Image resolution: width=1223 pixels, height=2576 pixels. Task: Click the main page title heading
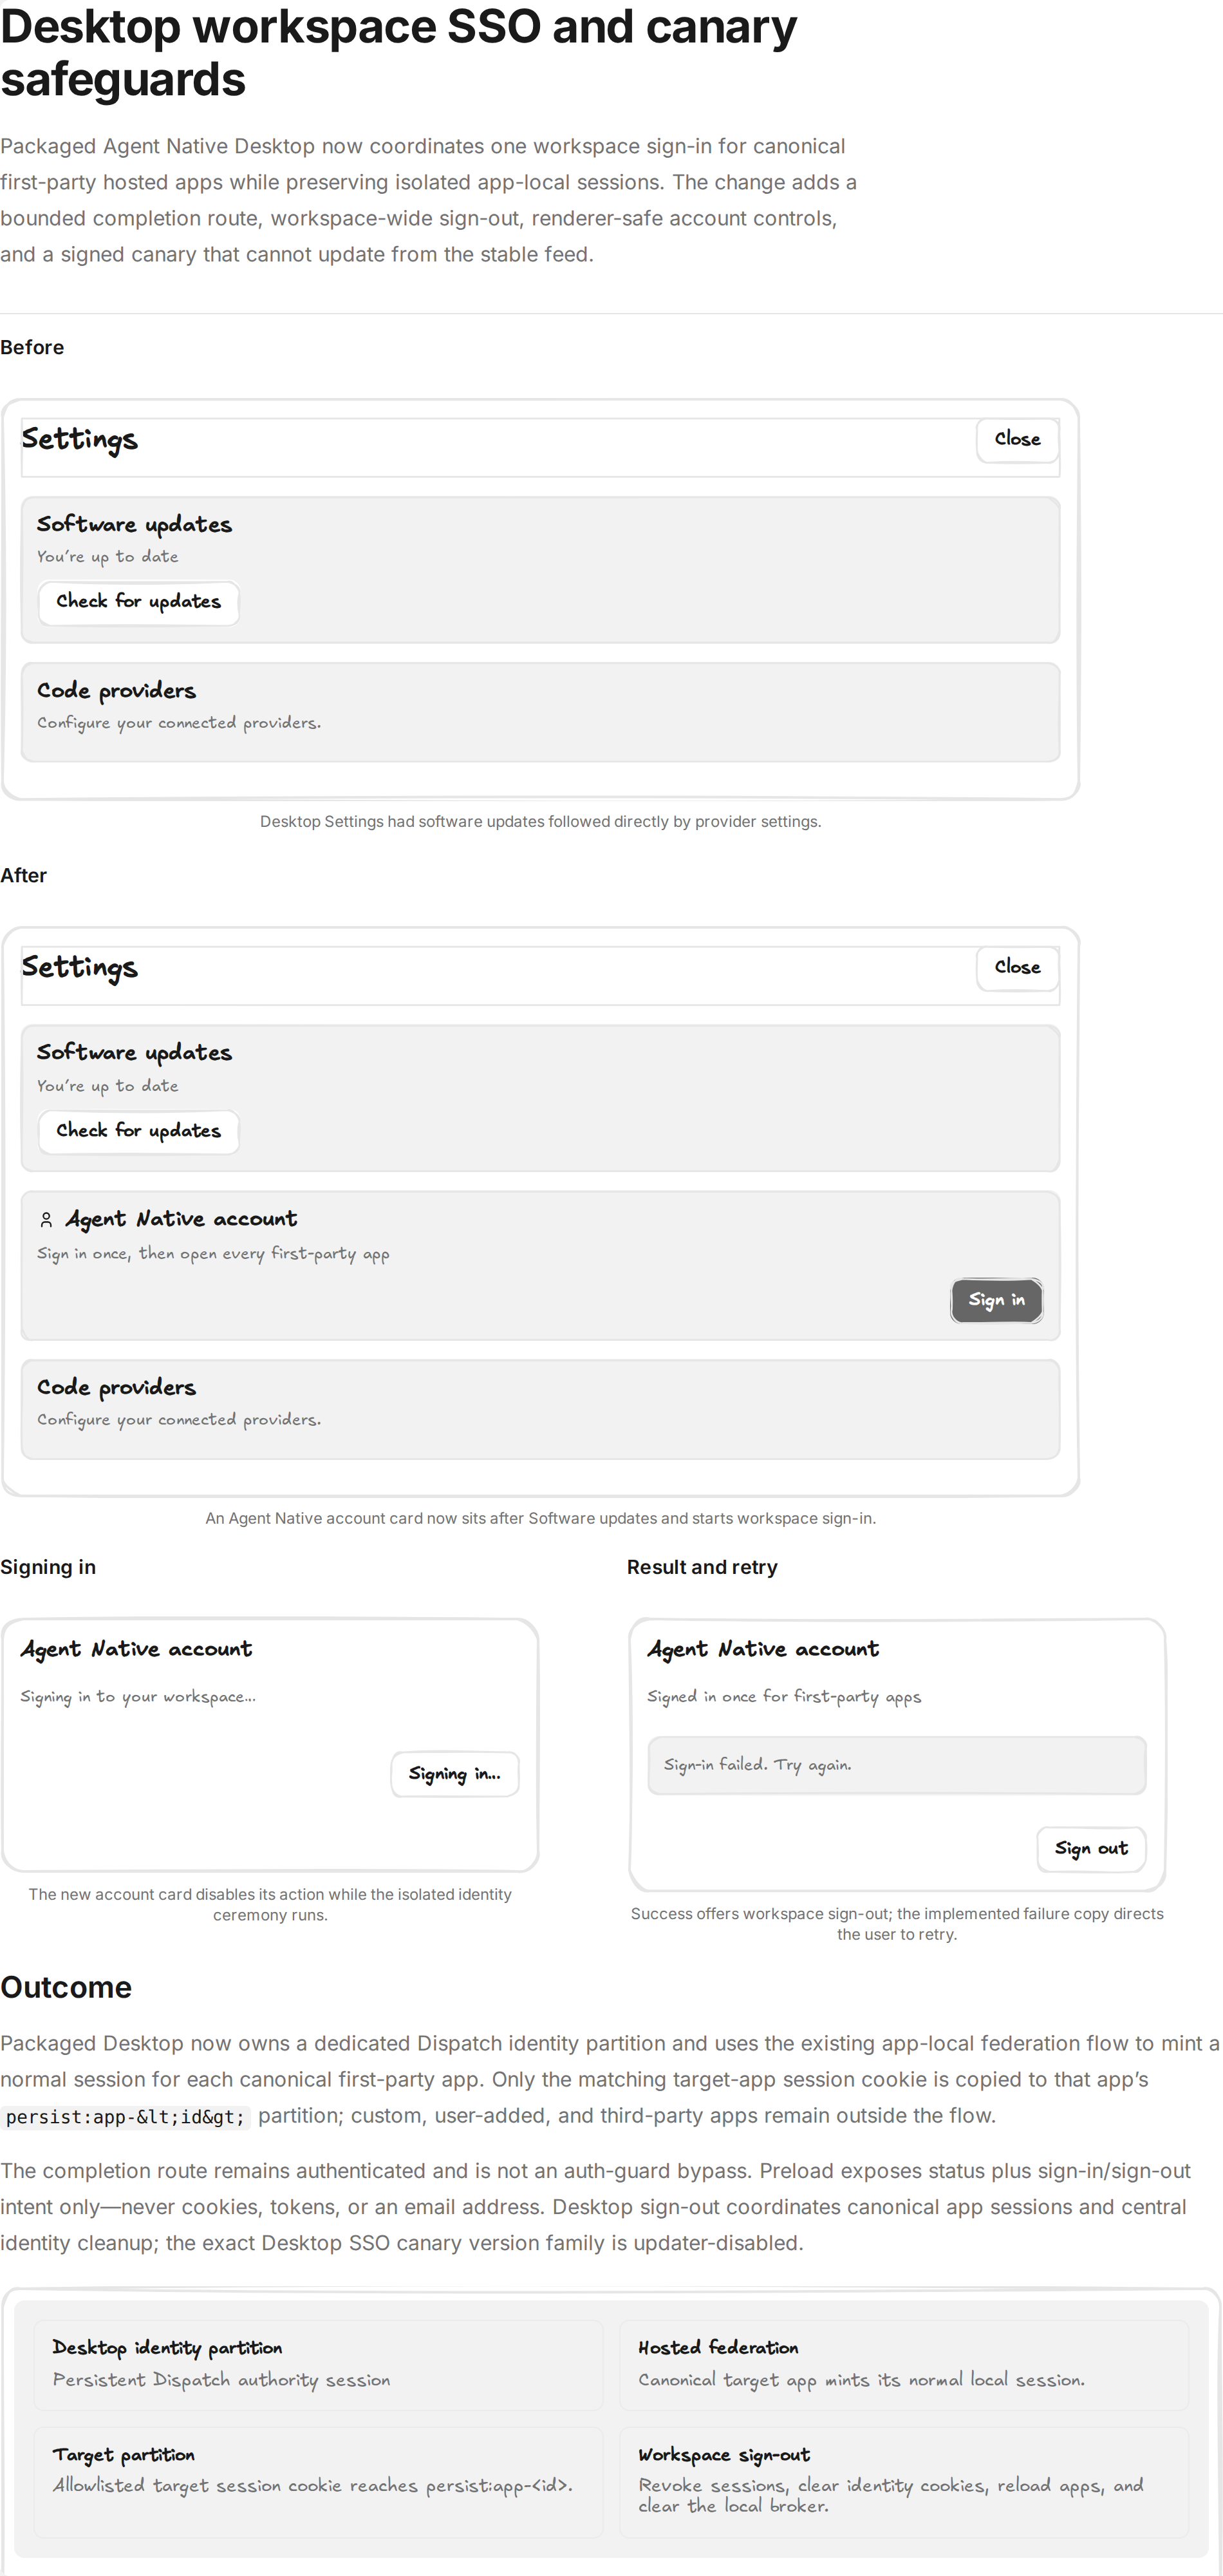(x=398, y=53)
